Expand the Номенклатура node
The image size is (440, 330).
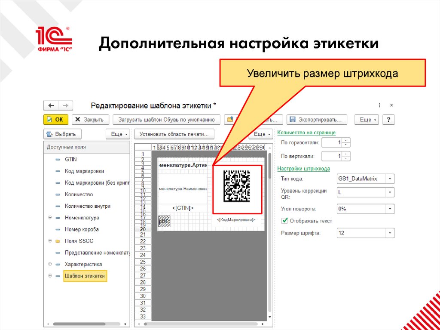pyautogui.click(x=50, y=218)
